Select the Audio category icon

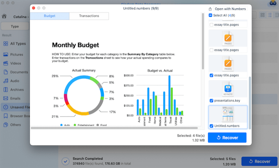[x=6, y=81]
